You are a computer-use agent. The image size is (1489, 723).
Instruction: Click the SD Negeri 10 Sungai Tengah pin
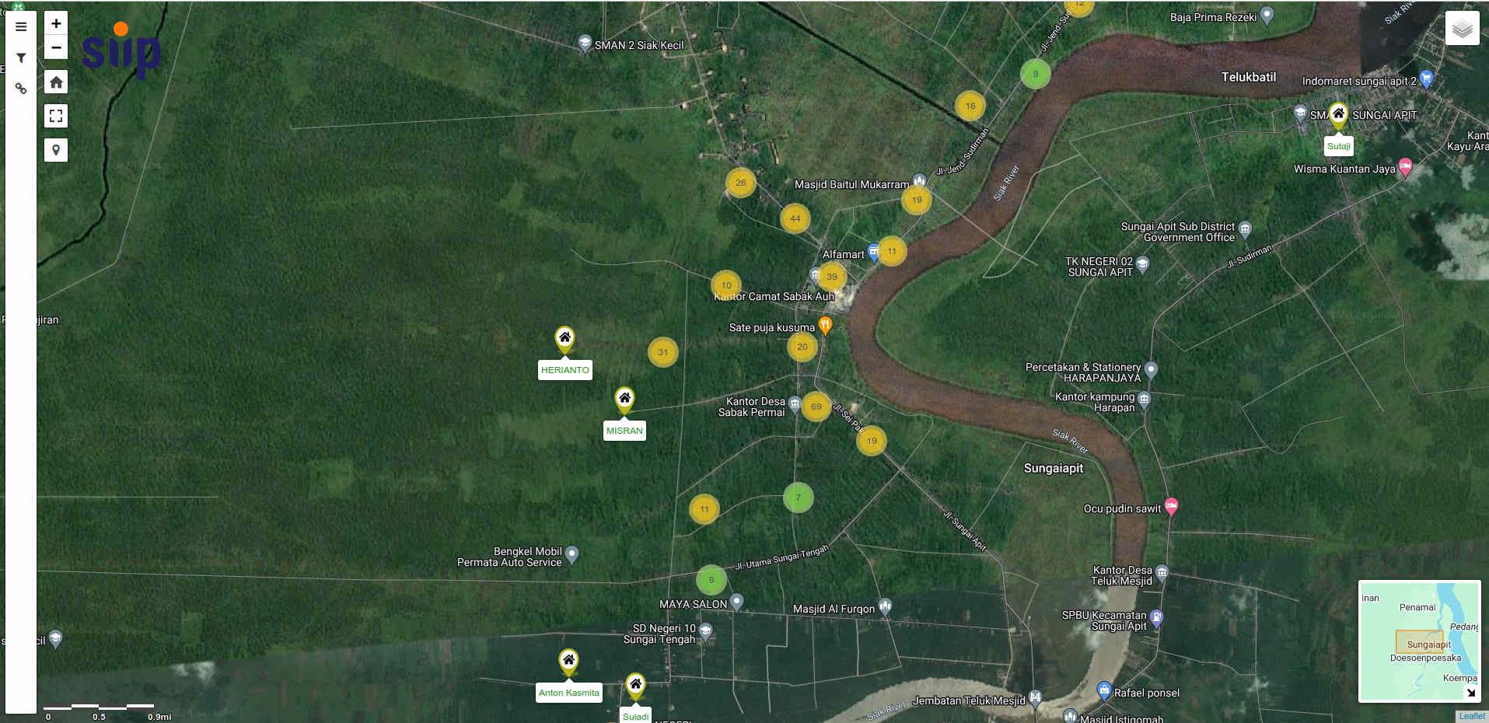click(x=705, y=631)
